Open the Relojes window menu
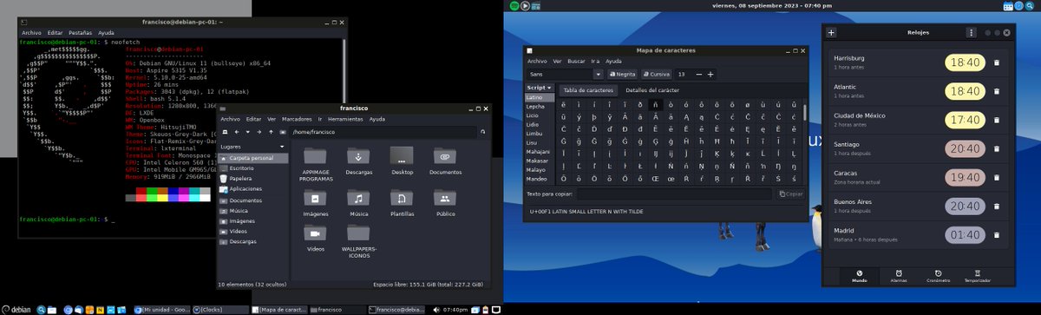 tap(972, 32)
